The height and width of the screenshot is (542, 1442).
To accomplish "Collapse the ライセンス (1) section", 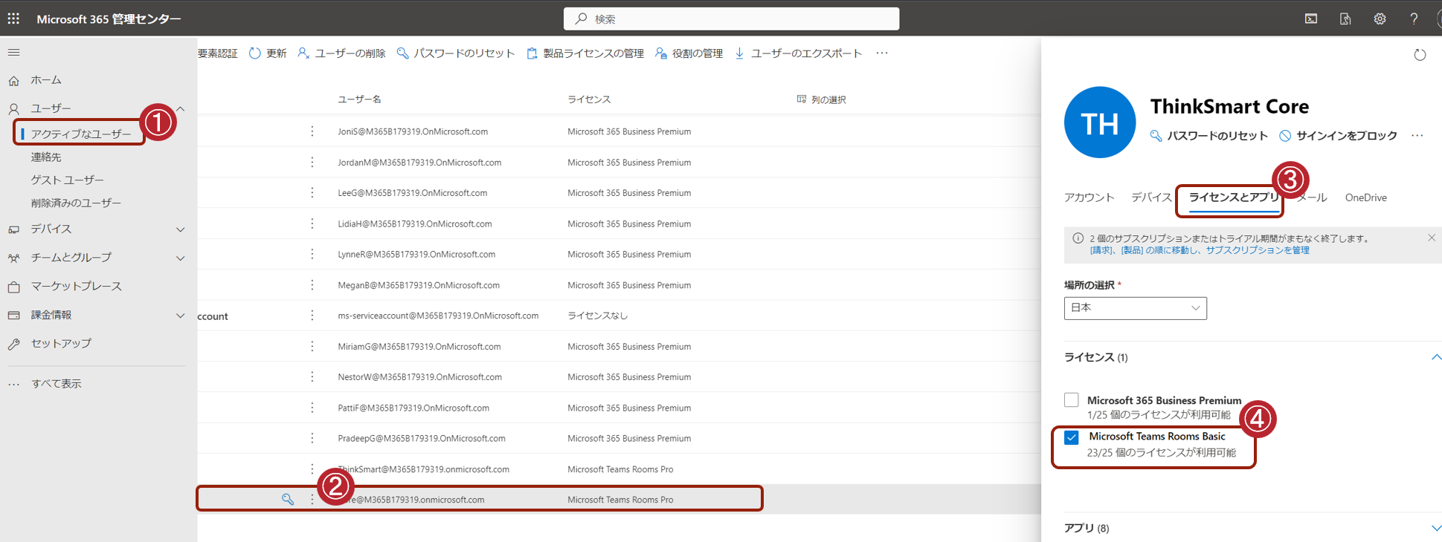I will 1436,357.
